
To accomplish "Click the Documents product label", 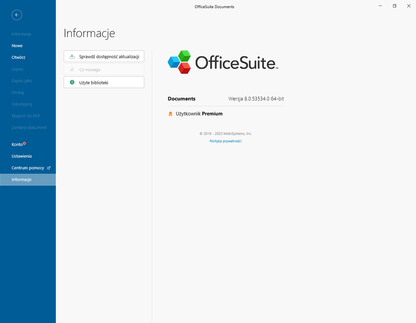I will click(181, 99).
